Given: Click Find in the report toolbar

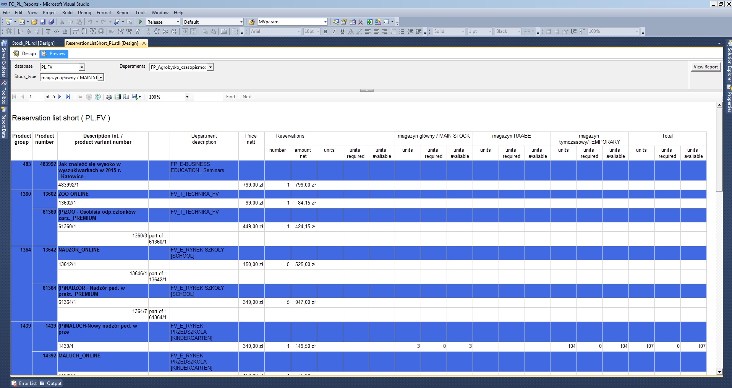Looking at the screenshot, I should pyautogui.click(x=230, y=97).
